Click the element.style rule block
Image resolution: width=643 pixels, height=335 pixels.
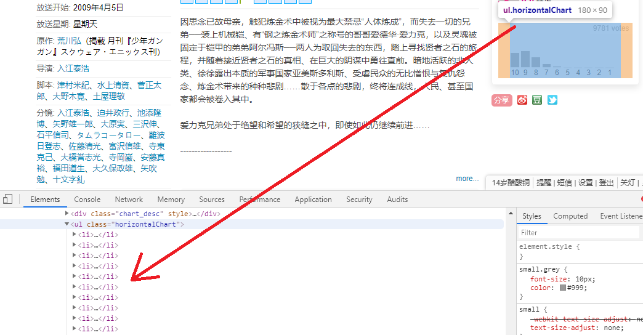coord(580,251)
